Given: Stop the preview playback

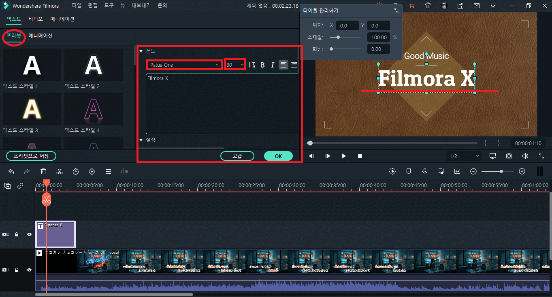Looking at the screenshot, I should 360,156.
